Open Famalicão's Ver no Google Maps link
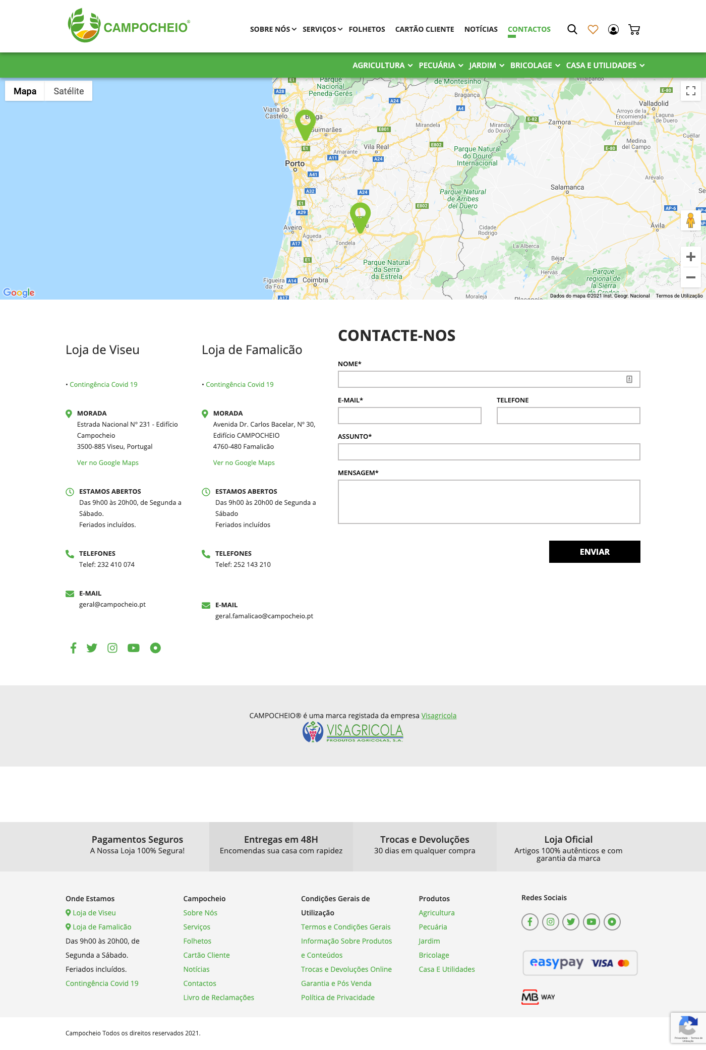 tap(244, 462)
